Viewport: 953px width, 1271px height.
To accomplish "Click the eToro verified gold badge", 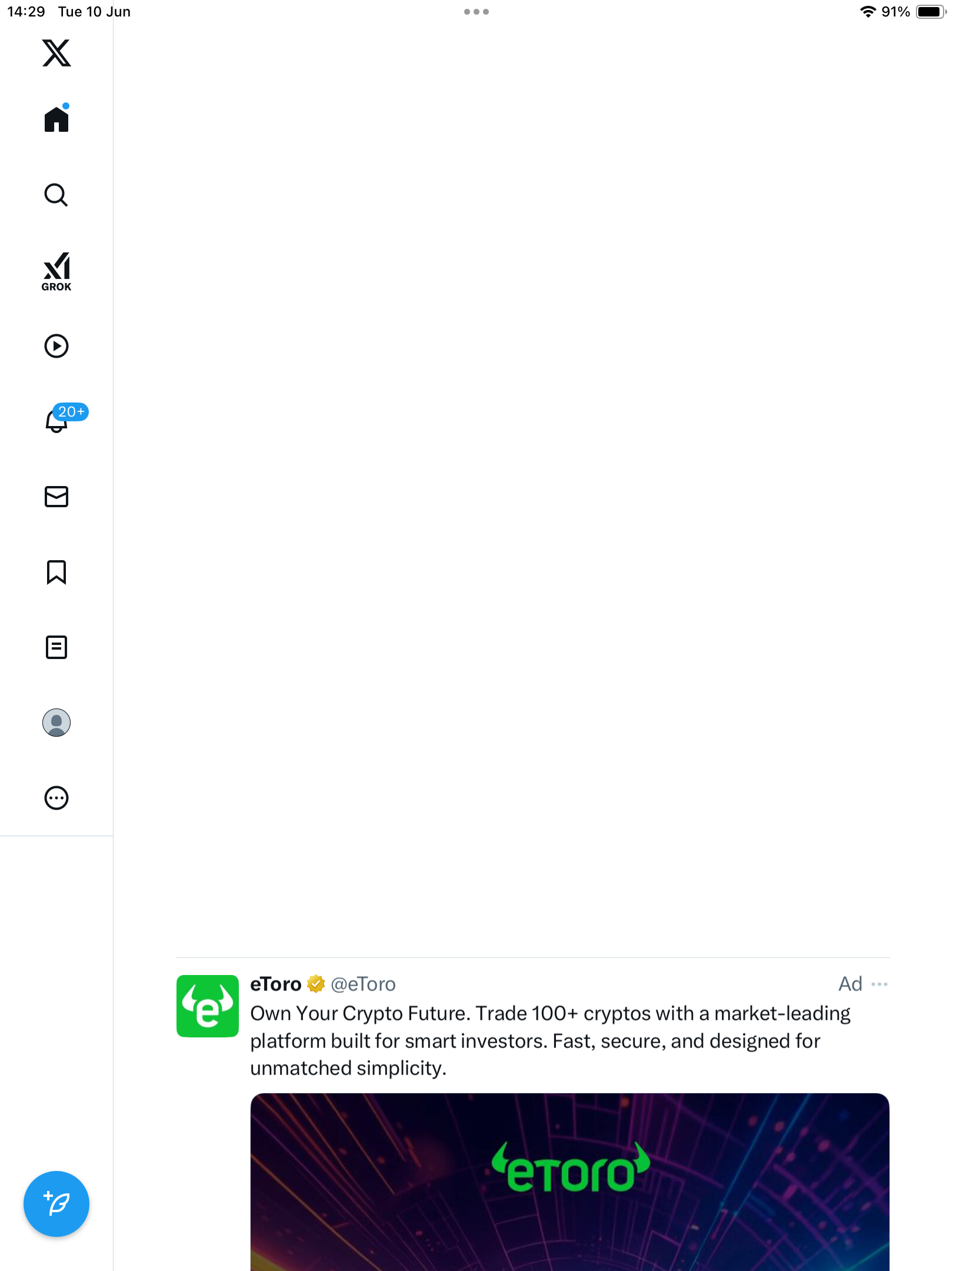I will [316, 984].
